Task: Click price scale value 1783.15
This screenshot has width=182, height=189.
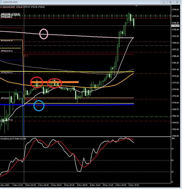Action: pyautogui.click(x=175, y=63)
